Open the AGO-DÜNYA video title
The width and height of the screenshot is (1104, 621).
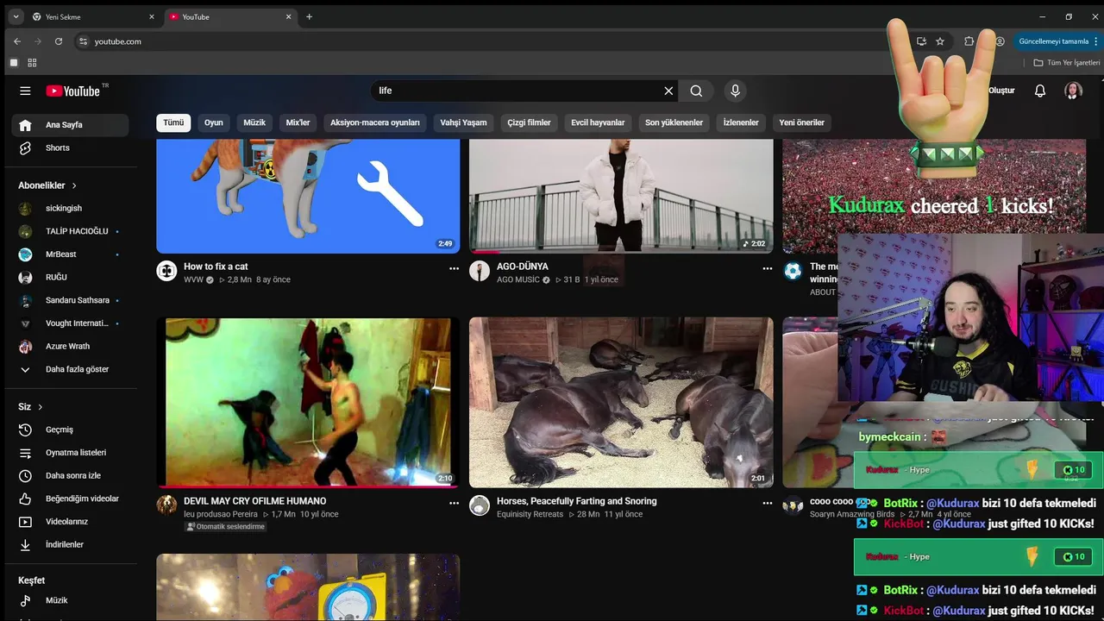523,267
